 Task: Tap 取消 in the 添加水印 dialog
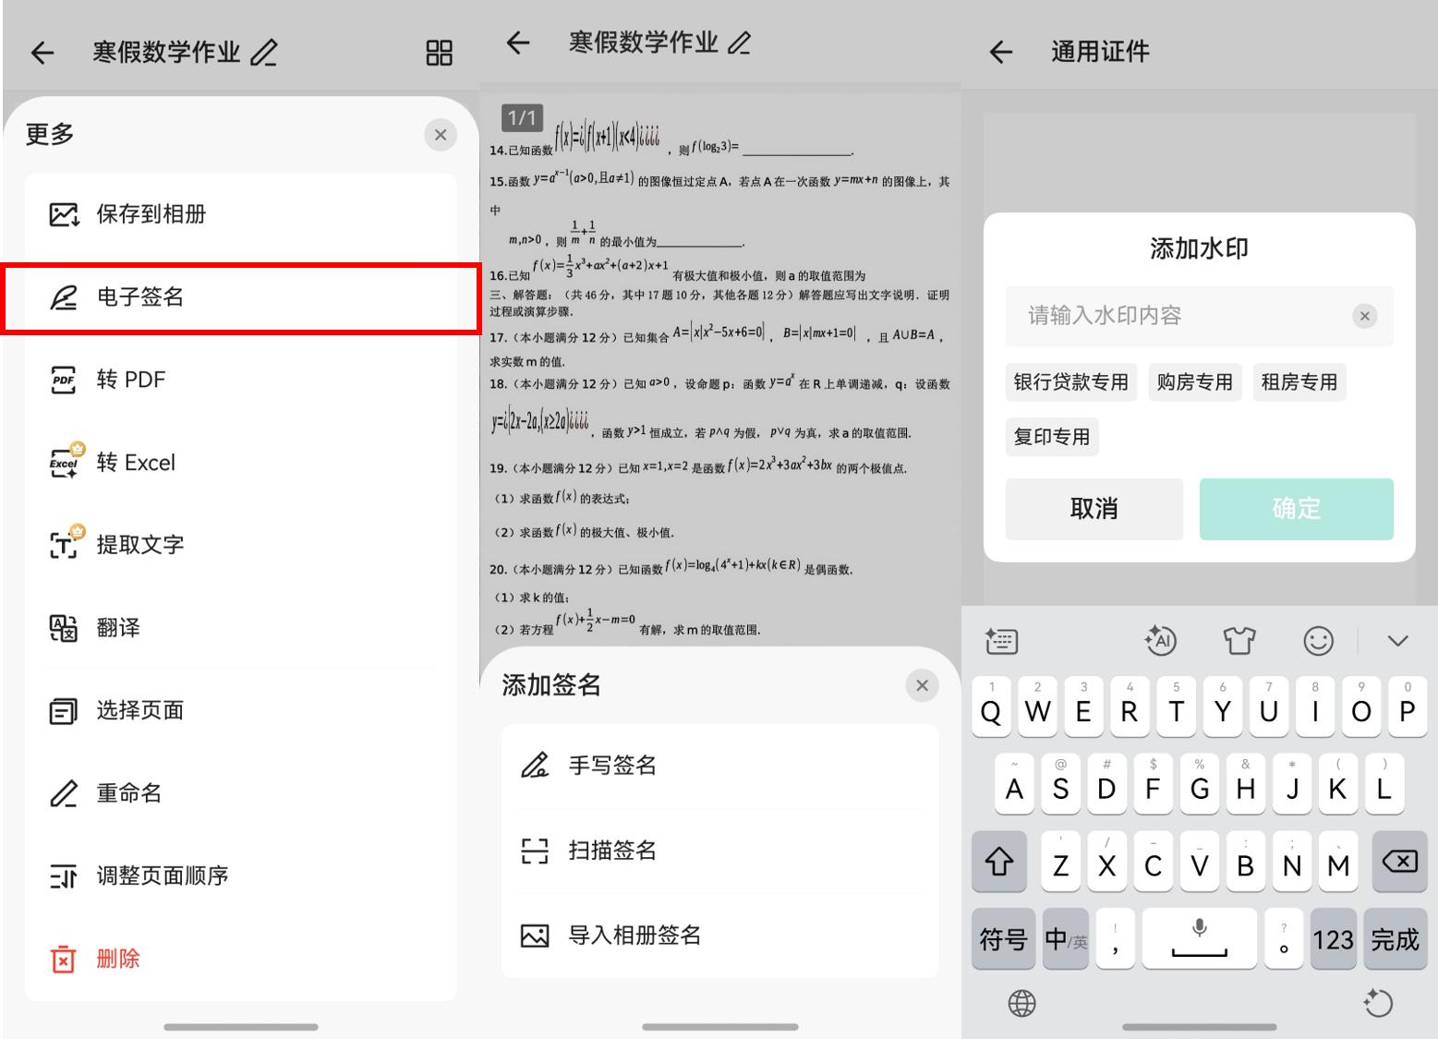click(x=1094, y=509)
